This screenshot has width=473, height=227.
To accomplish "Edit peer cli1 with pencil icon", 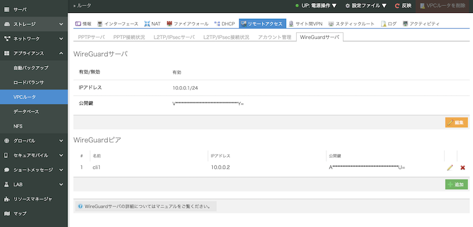I will point(450,167).
